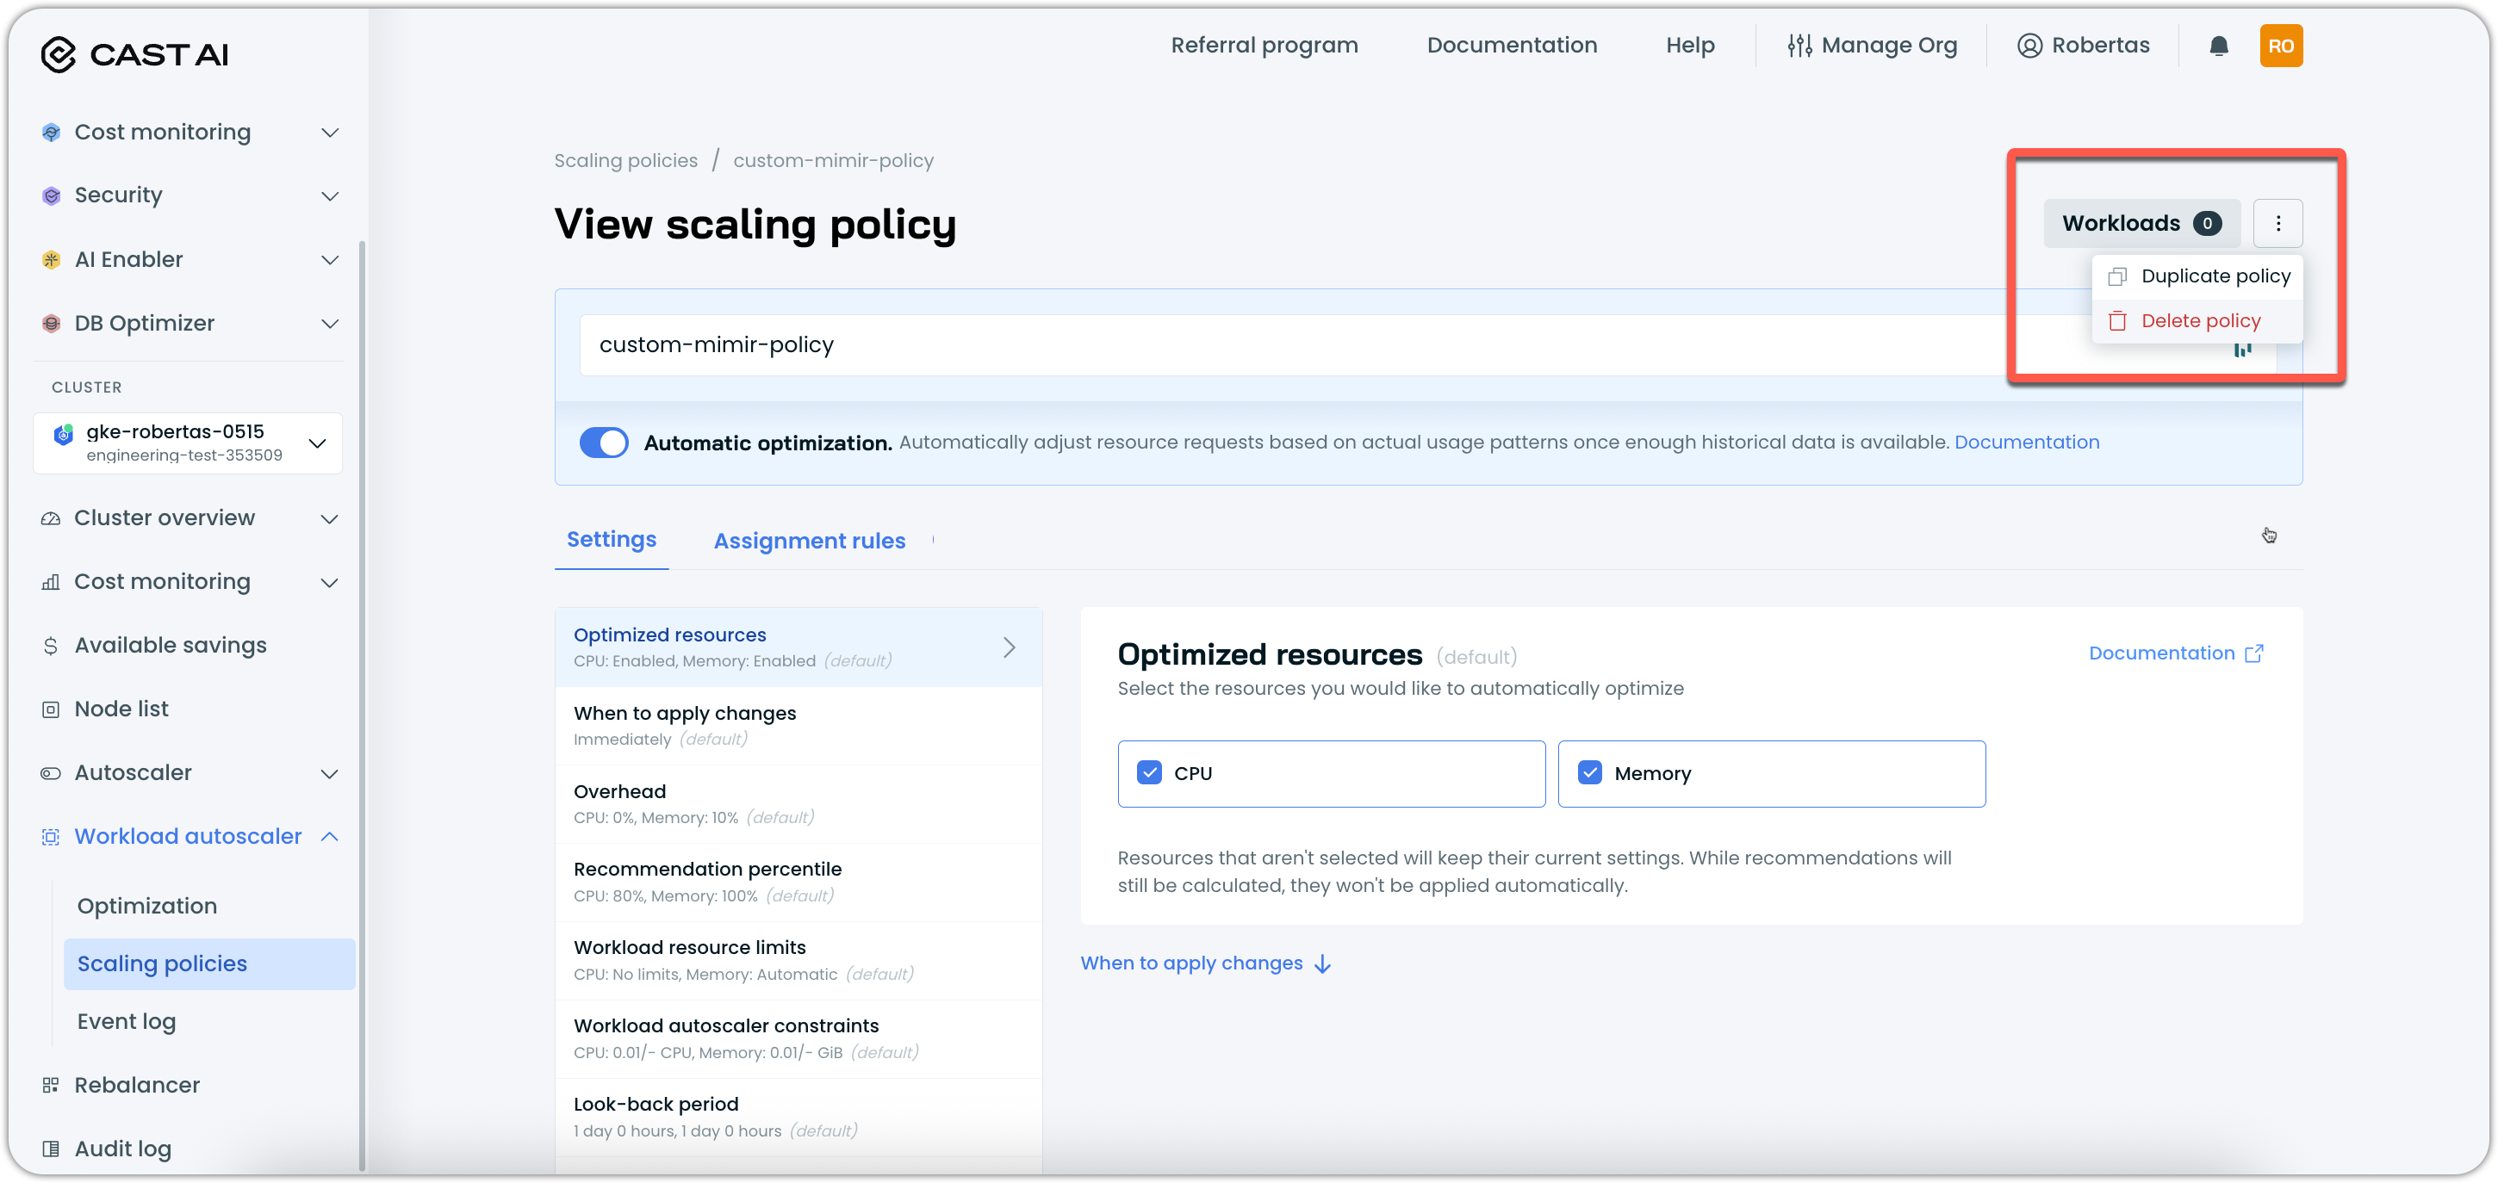Open the gke-robertas-0515 cluster dropdown
The height and width of the screenshot is (1183, 2498).
(x=316, y=443)
